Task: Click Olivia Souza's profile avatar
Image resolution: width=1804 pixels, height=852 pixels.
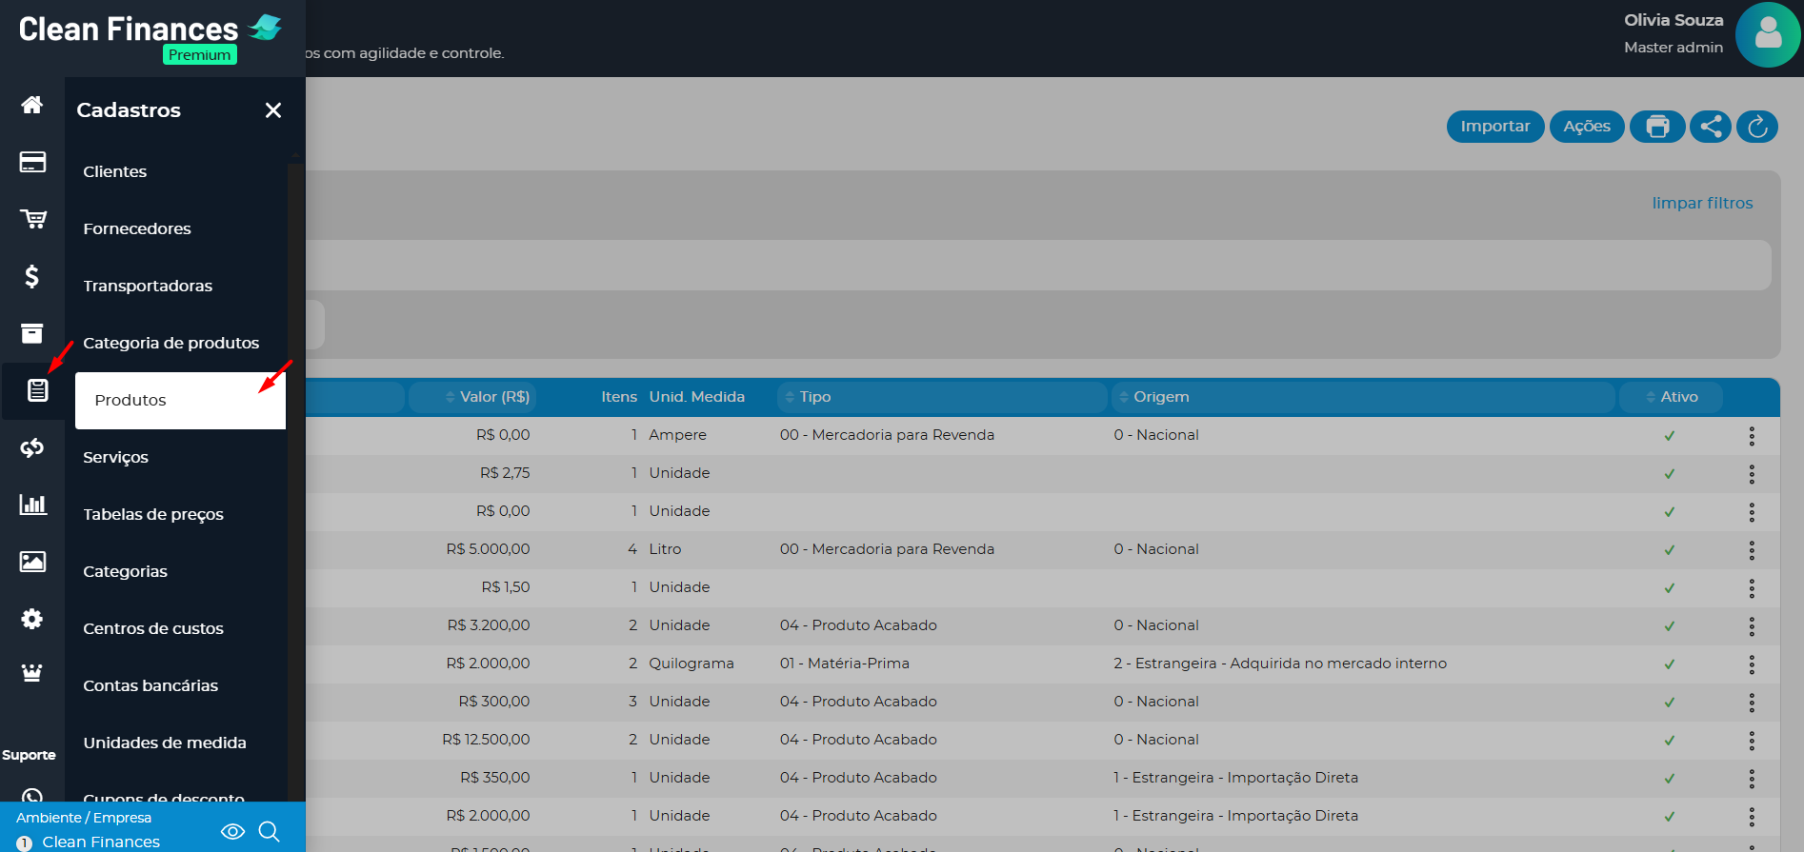Action: (1768, 34)
